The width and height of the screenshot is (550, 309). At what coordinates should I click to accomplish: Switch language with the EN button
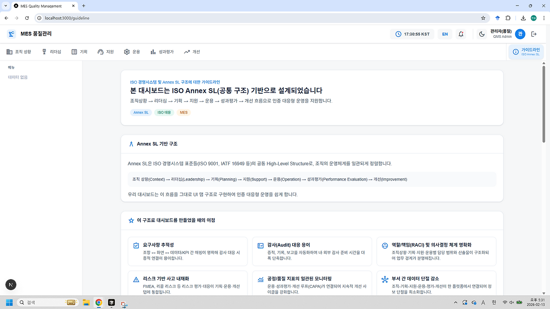click(x=445, y=34)
